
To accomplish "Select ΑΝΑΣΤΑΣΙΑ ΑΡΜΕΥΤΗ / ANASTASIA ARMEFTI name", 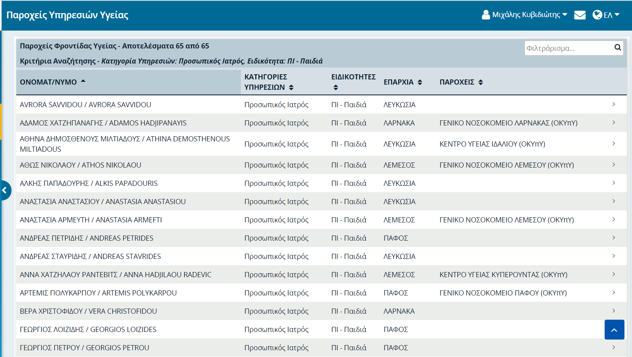I will (x=91, y=220).
